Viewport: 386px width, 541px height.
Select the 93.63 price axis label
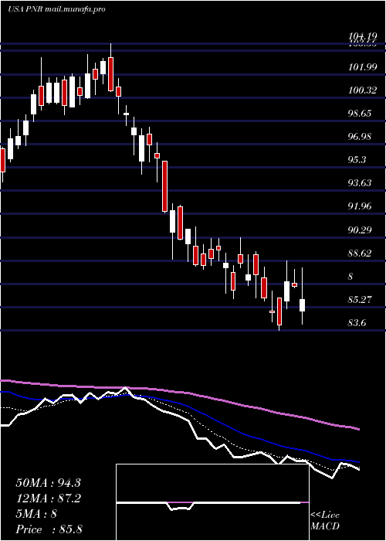[x=360, y=183]
